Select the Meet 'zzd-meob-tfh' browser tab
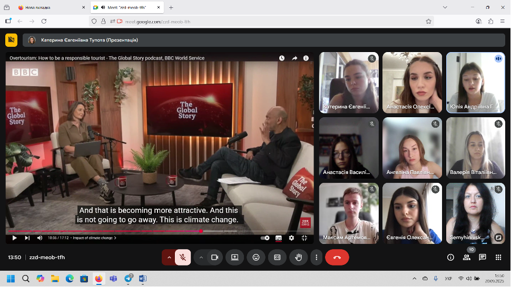Screen dimensions: 511x287 pos(126,7)
